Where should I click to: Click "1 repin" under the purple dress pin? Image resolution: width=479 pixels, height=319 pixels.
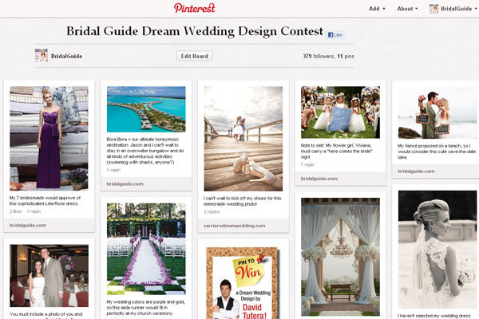(34, 211)
